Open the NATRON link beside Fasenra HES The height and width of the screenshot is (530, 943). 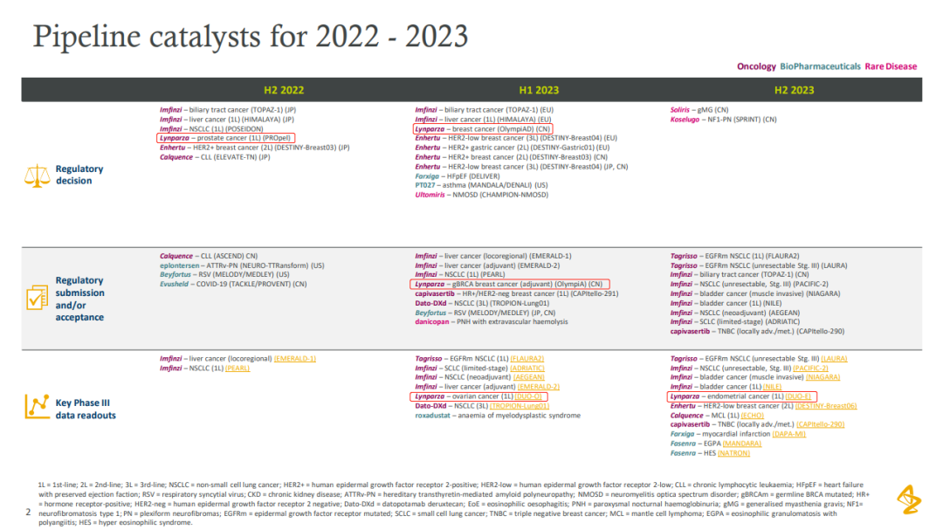[733, 453]
